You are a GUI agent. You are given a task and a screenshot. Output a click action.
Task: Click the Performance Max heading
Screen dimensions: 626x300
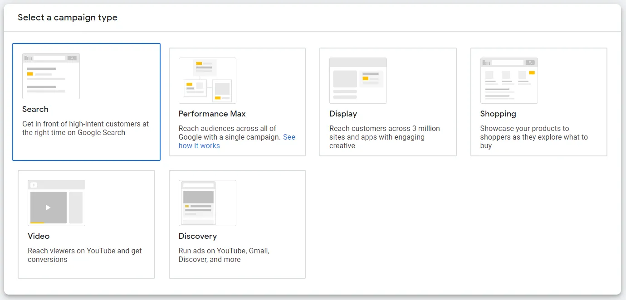coord(212,114)
